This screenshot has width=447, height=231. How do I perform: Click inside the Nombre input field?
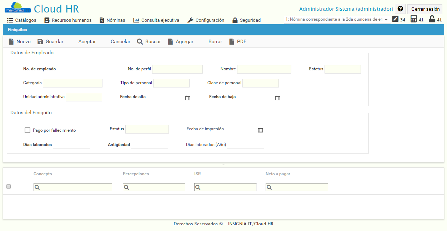tap(264, 69)
